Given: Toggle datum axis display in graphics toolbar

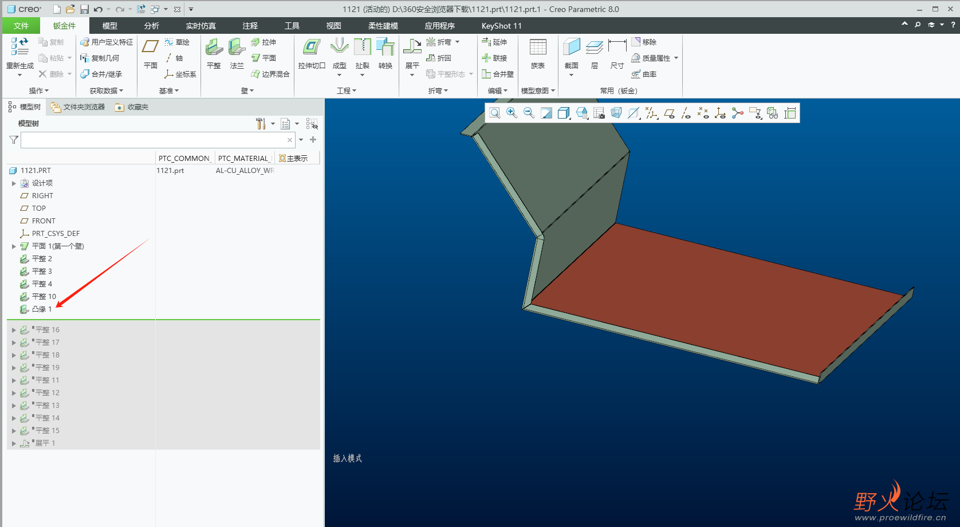Looking at the screenshot, I should (686, 113).
